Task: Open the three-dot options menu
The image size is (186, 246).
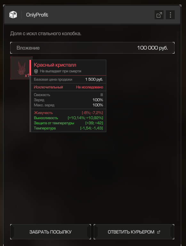Action: pyautogui.click(x=170, y=15)
